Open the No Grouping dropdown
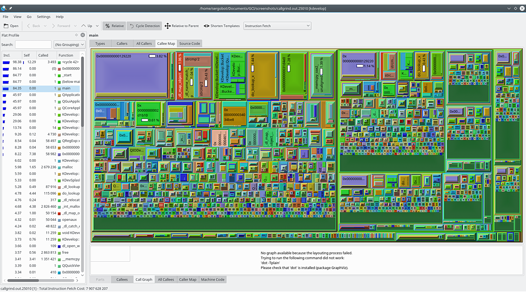 click(69, 45)
